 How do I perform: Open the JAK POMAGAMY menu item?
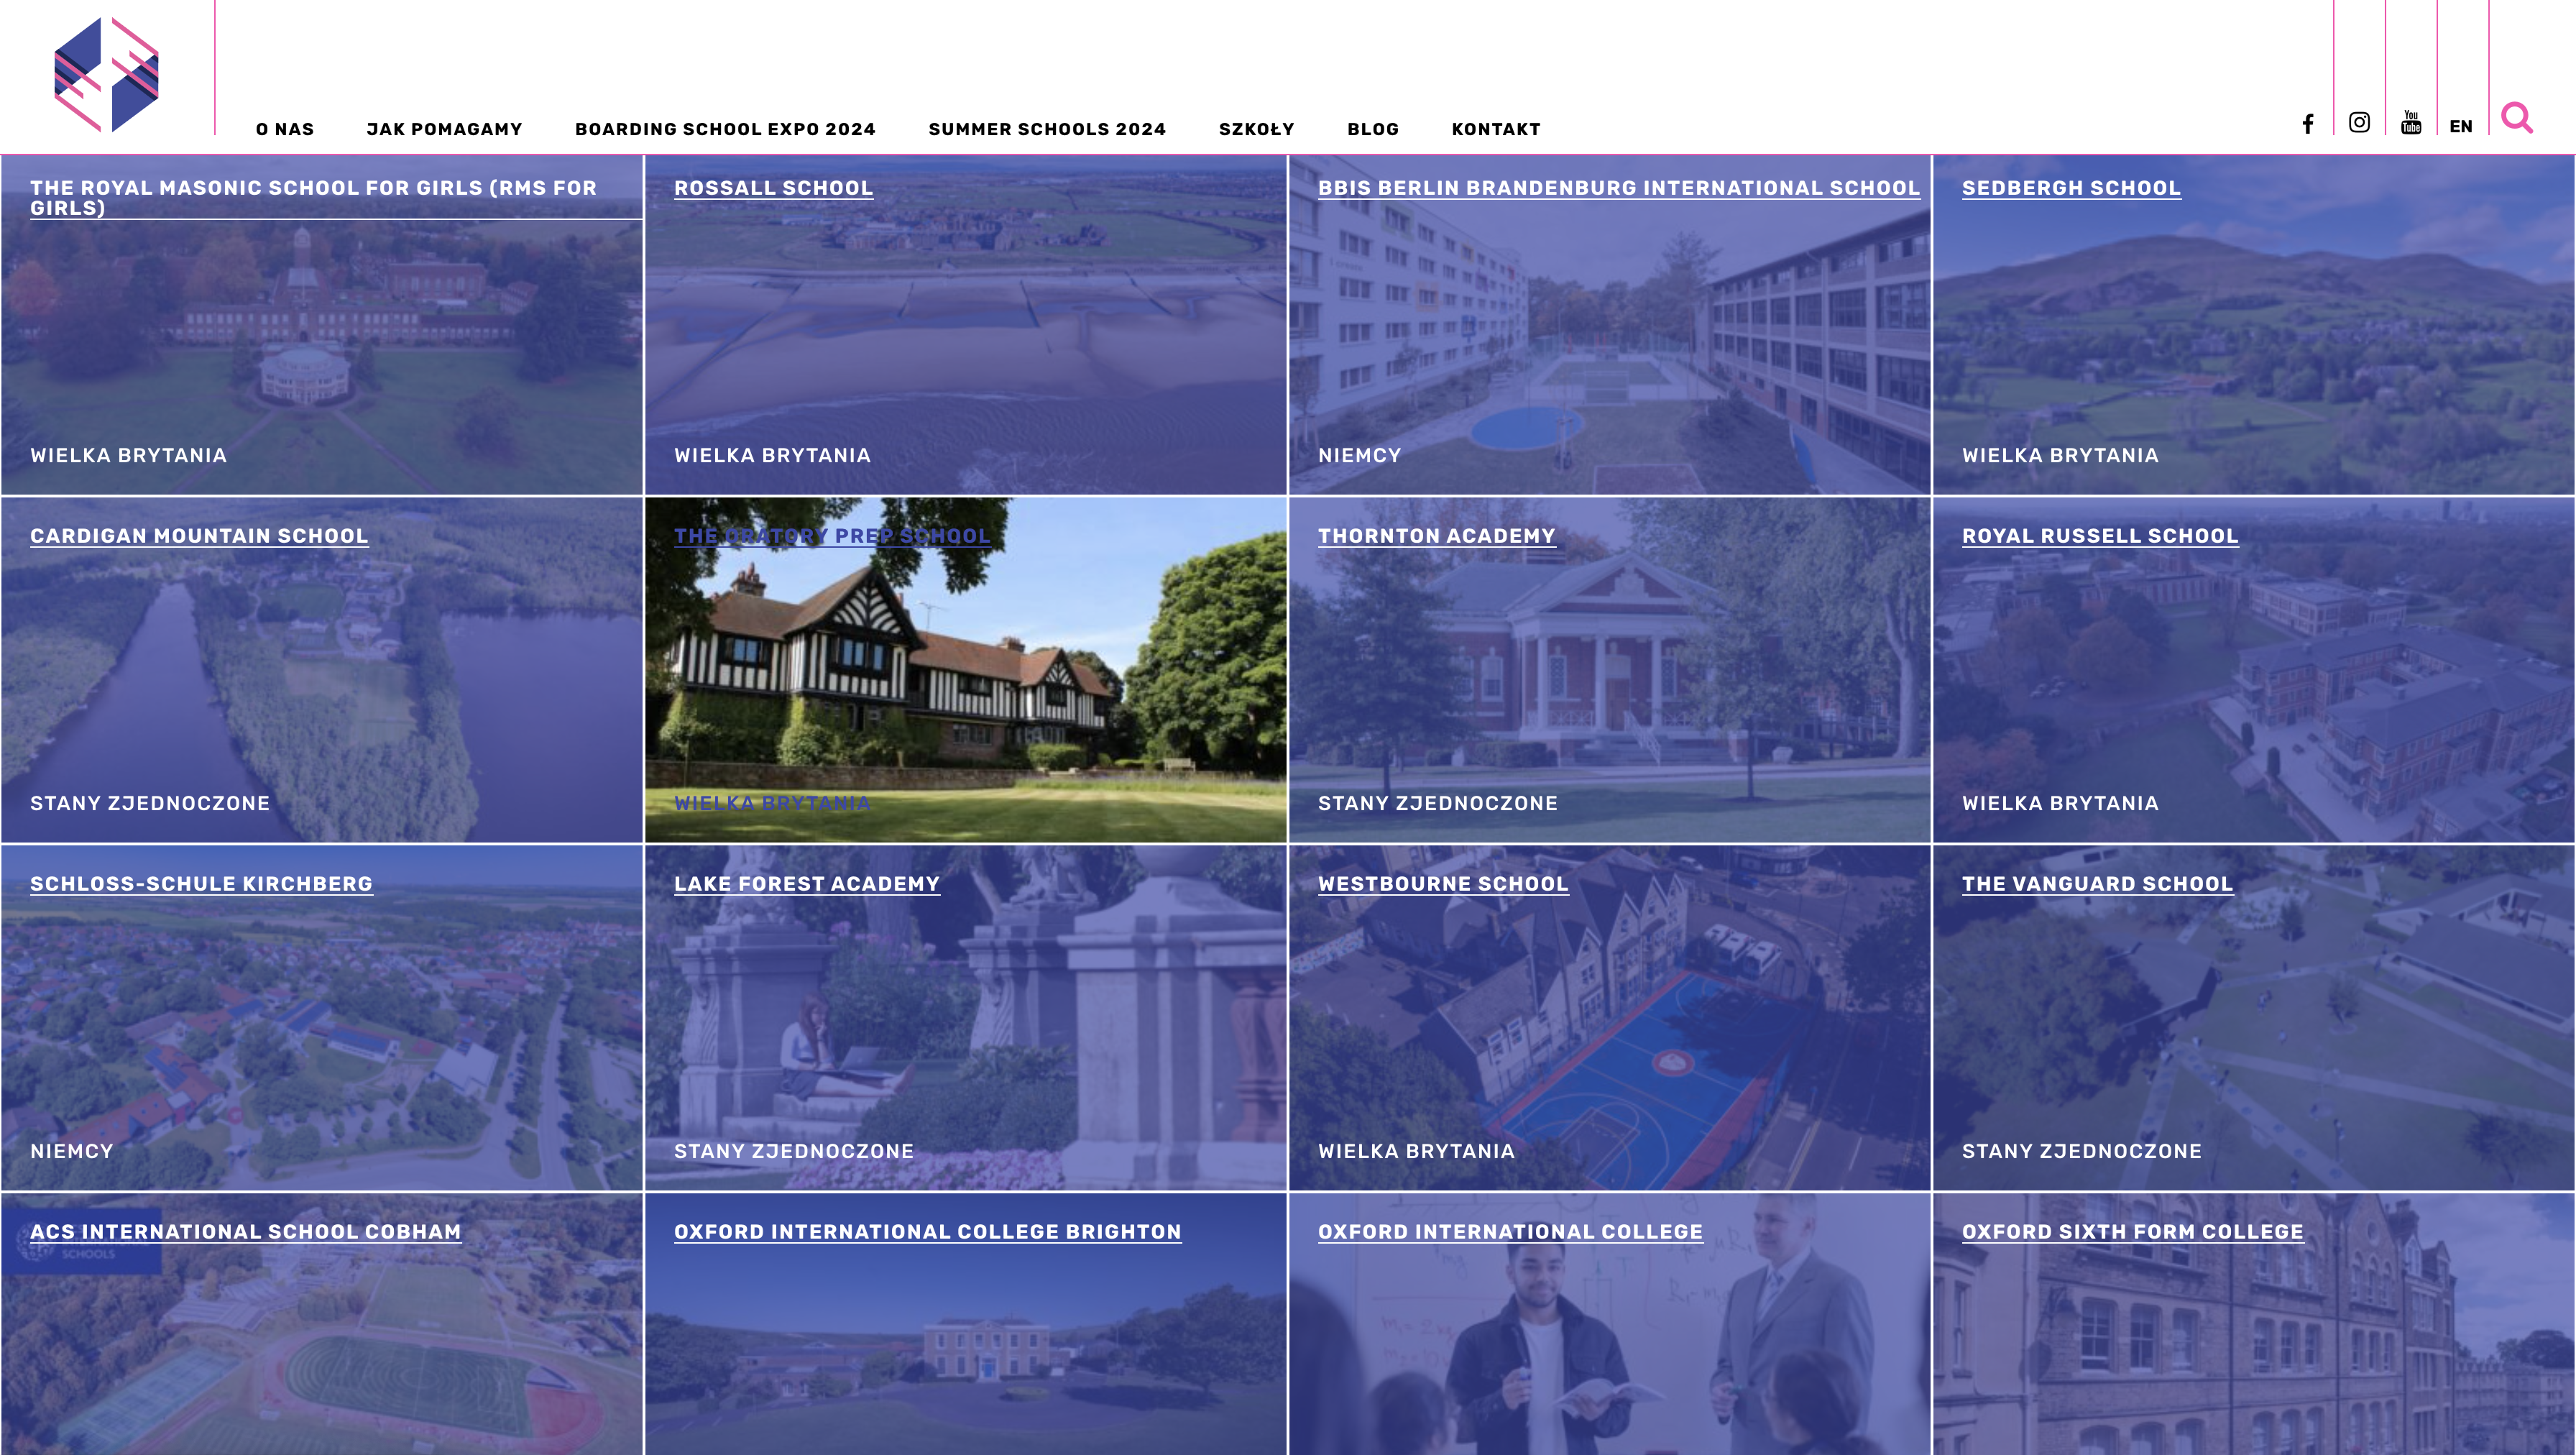(x=444, y=129)
